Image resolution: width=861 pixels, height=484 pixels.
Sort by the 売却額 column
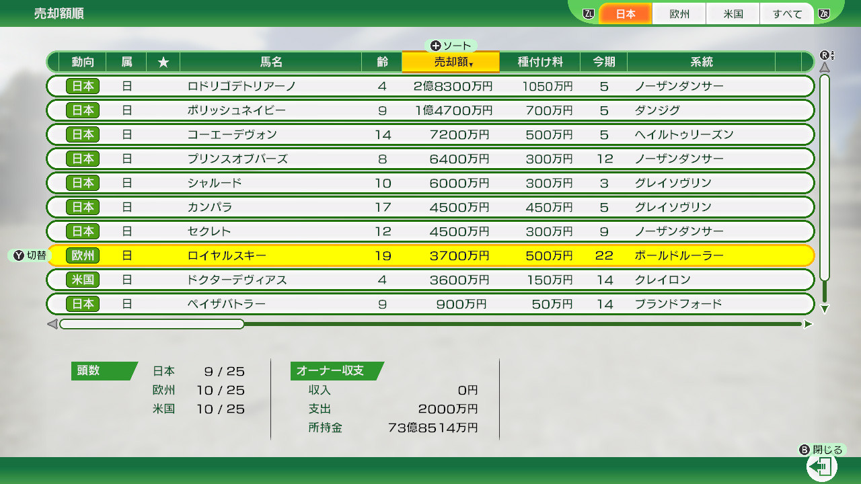(451, 62)
